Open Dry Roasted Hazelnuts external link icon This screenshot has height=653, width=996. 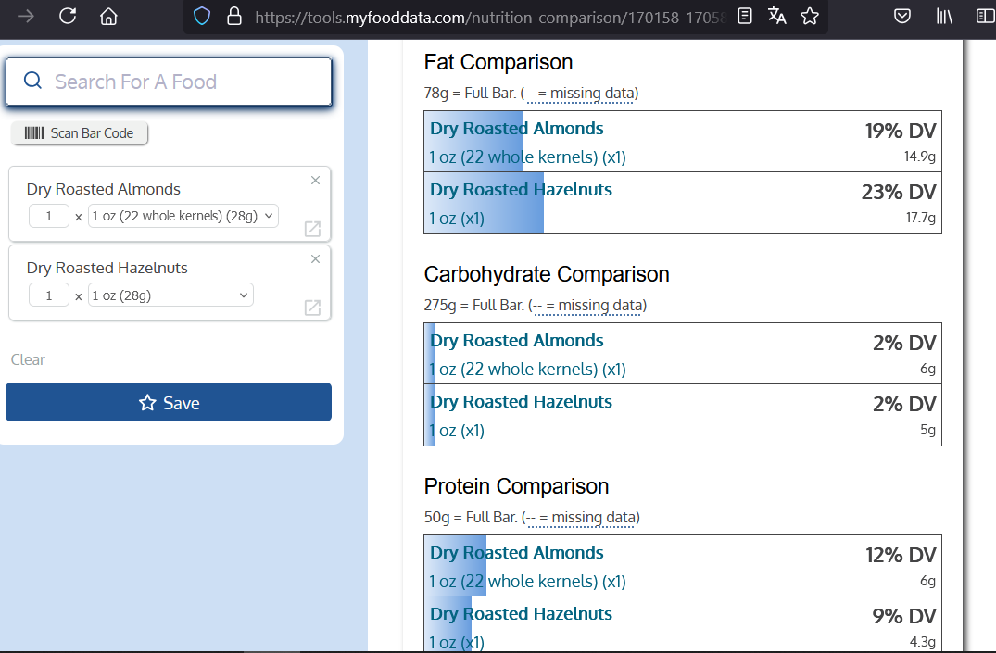(313, 308)
